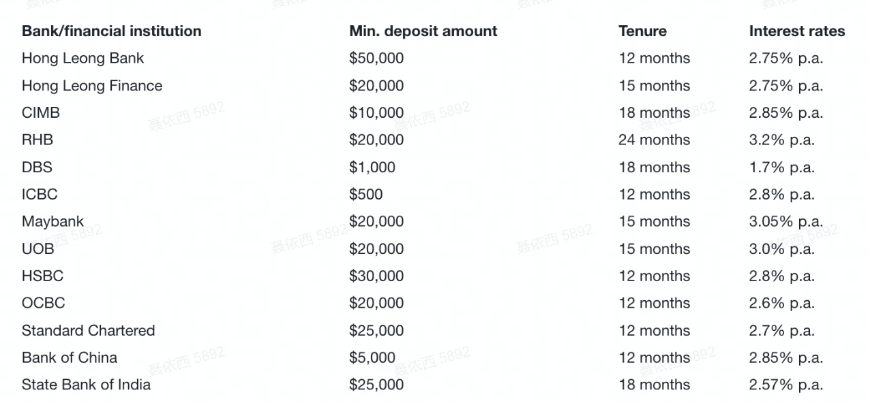Select Bank of China's $5,000 deposit
Viewport: 870px width, 403px height.
tap(372, 358)
